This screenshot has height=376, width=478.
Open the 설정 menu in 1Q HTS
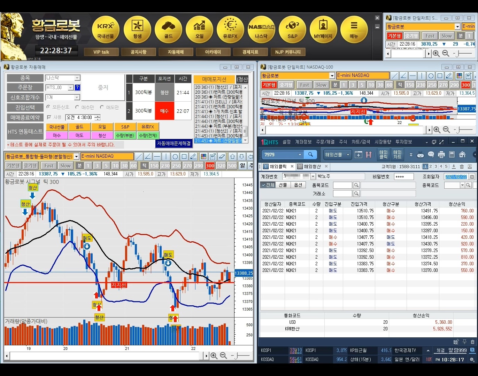pos(286,142)
